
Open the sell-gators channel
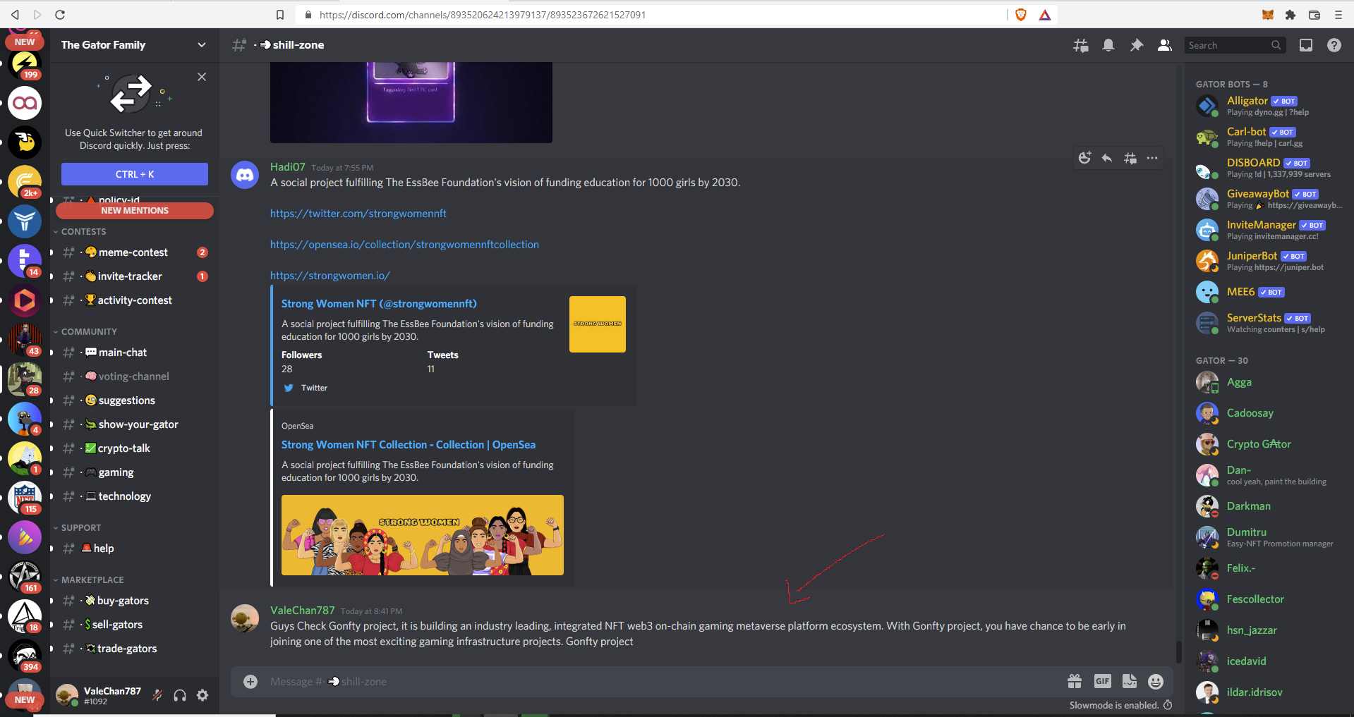(x=135, y=625)
